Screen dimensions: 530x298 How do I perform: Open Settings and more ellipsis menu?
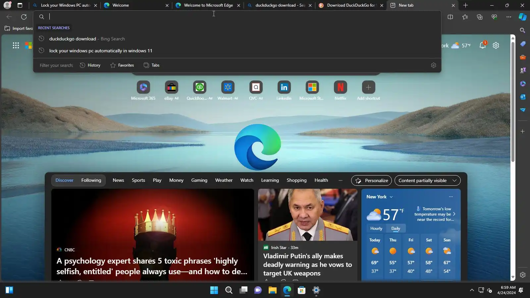coord(509,17)
